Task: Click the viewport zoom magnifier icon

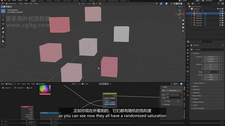Action: click(183, 20)
